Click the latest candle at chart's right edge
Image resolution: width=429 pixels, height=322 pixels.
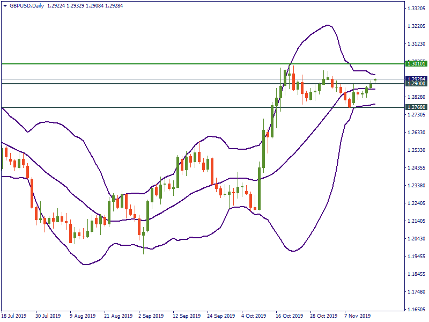375,79
